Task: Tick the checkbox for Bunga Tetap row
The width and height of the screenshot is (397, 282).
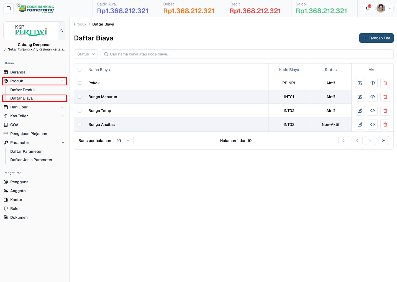Action: (80, 110)
